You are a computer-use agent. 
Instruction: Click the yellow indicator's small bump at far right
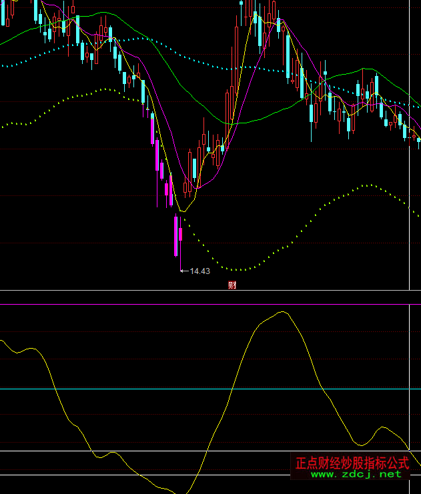[382, 428]
